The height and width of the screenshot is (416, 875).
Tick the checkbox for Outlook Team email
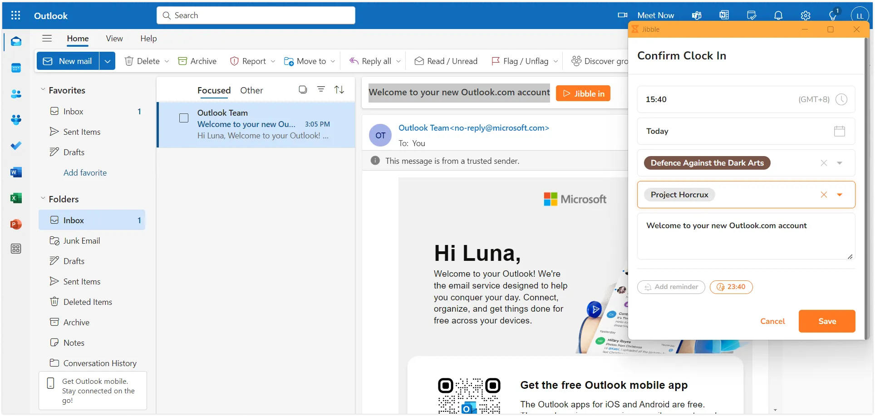coord(184,118)
